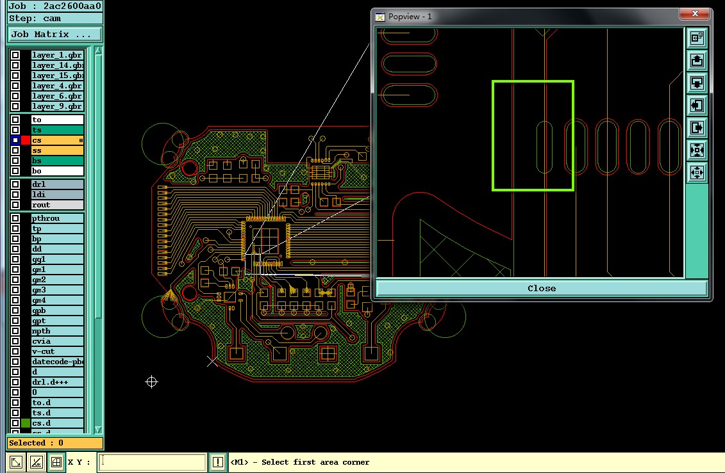725x473 pixels.
Task: Select the 'bo' layer row
Action: [57, 171]
